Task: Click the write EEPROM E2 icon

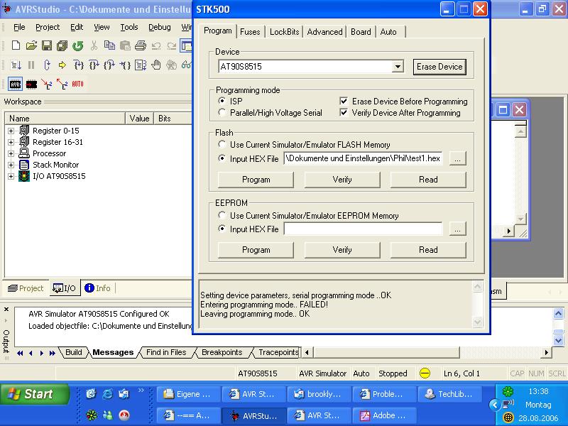Action: [47, 84]
